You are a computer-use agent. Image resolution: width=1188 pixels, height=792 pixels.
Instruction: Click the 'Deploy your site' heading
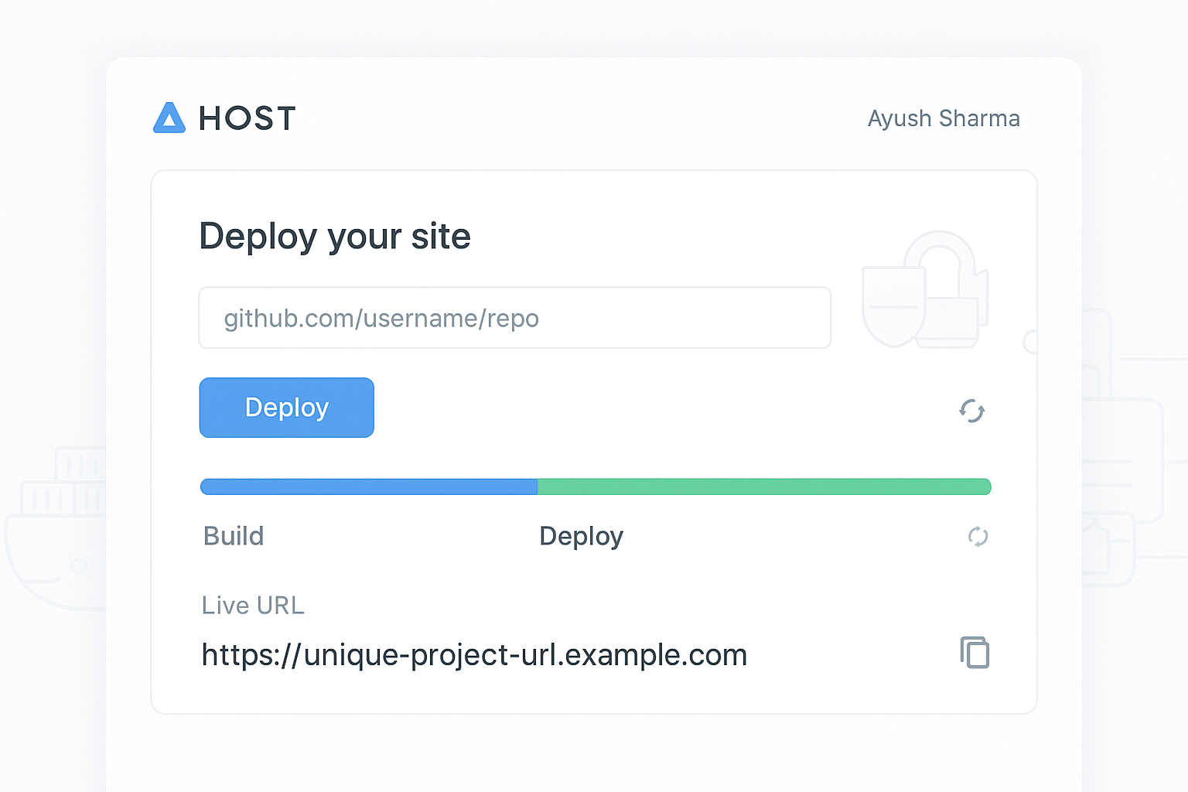pyautogui.click(x=335, y=236)
